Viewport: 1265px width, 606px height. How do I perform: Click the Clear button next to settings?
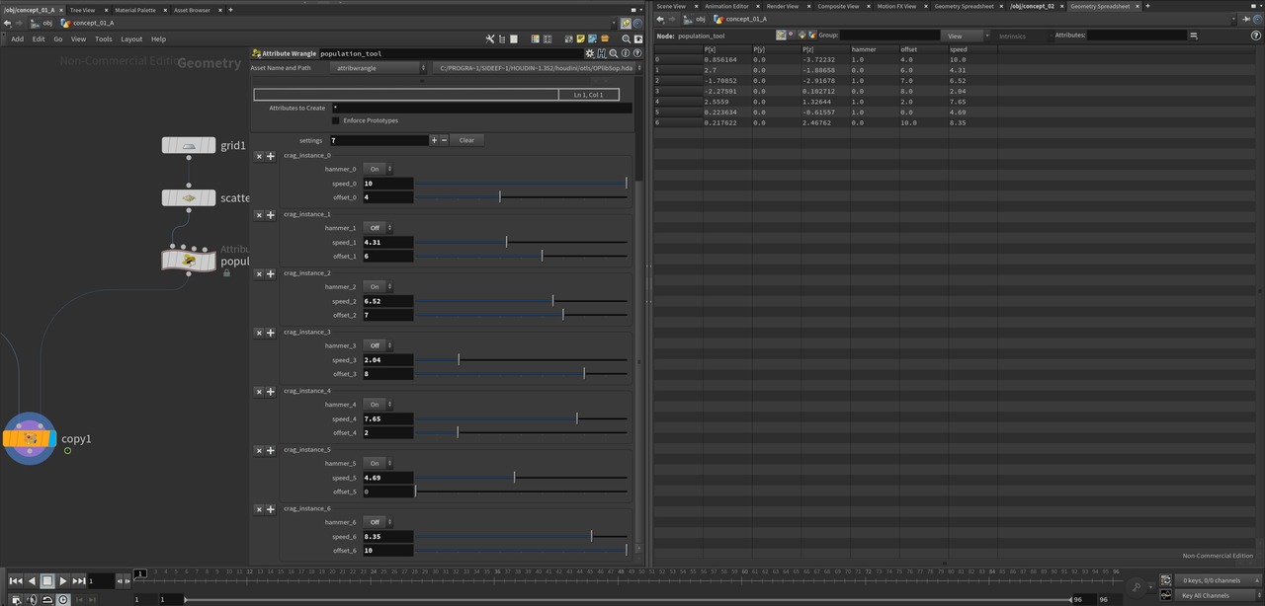pos(466,140)
